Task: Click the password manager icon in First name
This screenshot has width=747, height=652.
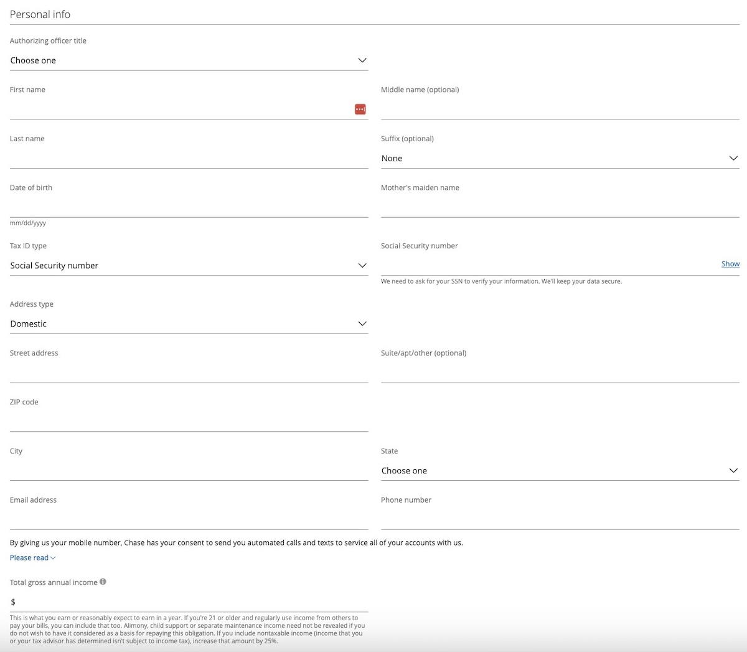Action: point(360,109)
